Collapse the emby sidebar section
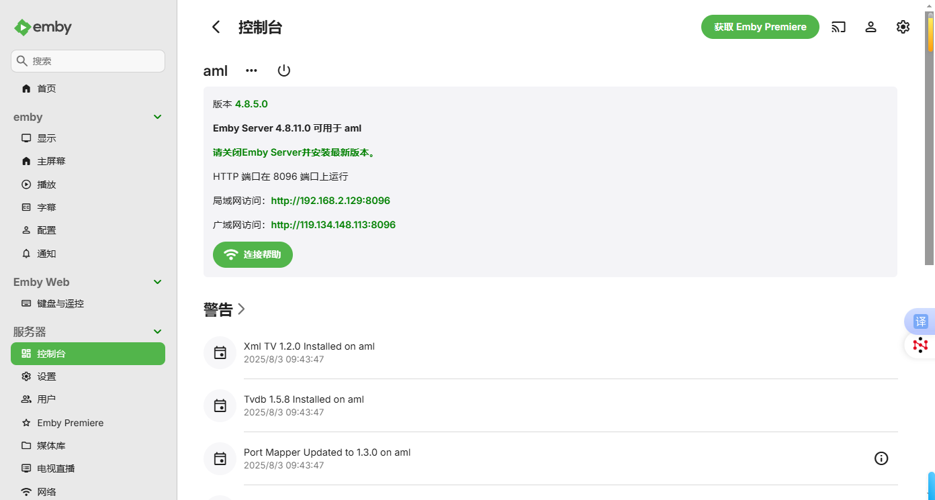The width and height of the screenshot is (935, 500). [158, 117]
